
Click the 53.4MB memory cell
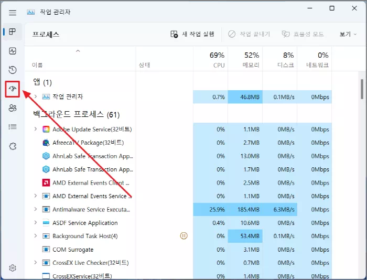coord(245,236)
